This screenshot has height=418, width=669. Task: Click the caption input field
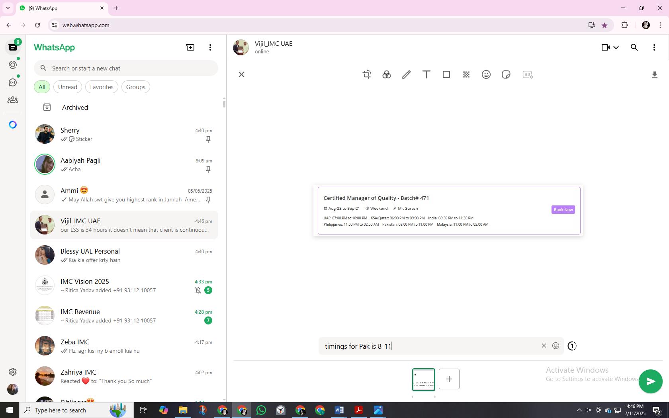(x=430, y=346)
